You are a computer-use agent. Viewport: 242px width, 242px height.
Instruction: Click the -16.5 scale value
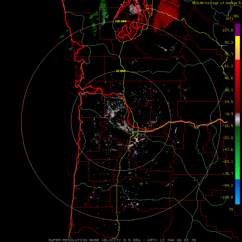coord(228,126)
